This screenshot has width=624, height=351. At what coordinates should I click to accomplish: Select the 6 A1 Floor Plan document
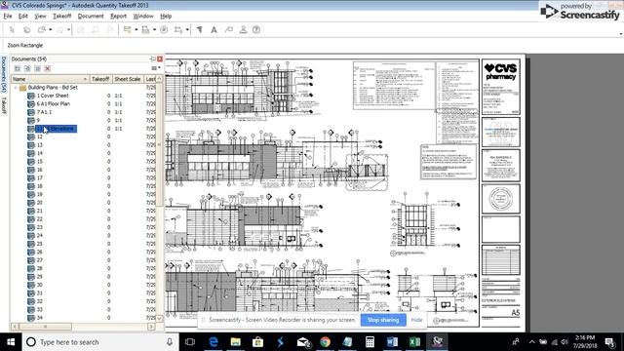pyautogui.click(x=54, y=104)
